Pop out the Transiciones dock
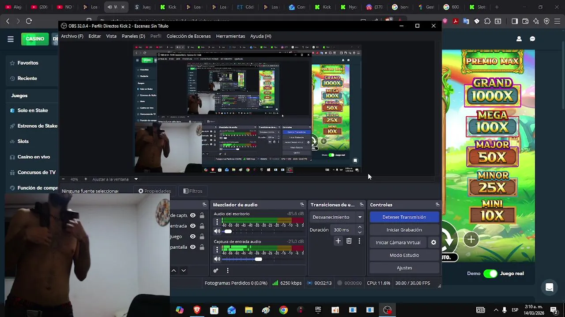The image size is (565, 317). point(362,205)
